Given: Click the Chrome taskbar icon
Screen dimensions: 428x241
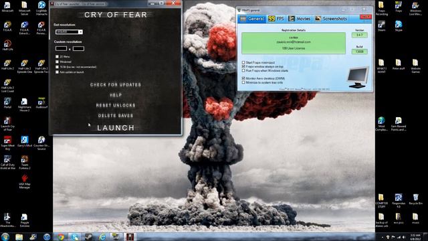Looking at the screenshot, I should point(61,236).
